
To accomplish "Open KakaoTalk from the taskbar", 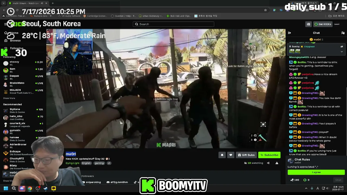I will [x=54, y=188].
